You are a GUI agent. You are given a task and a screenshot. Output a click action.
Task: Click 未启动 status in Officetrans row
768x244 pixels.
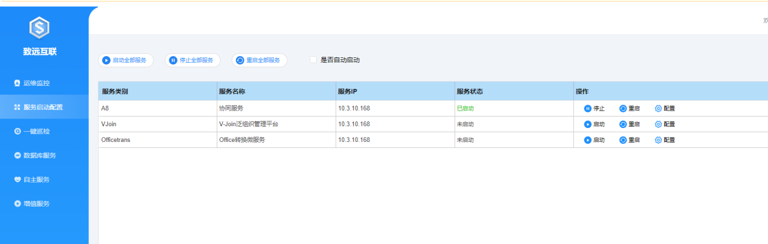pyautogui.click(x=465, y=140)
